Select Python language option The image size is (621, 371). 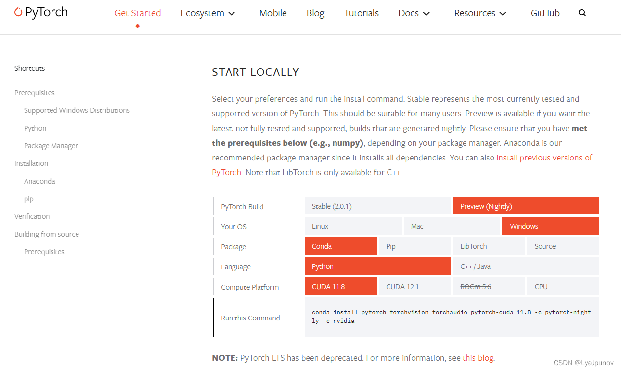[x=377, y=266]
